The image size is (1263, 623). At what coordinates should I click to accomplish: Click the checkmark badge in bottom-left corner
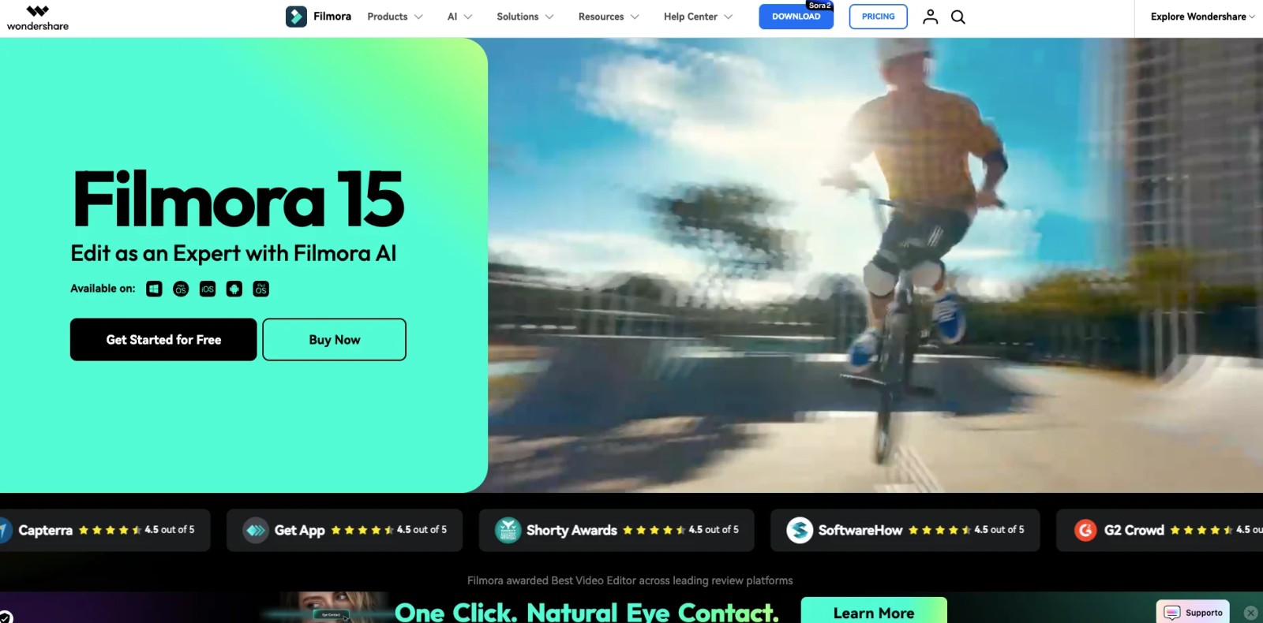[6, 617]
